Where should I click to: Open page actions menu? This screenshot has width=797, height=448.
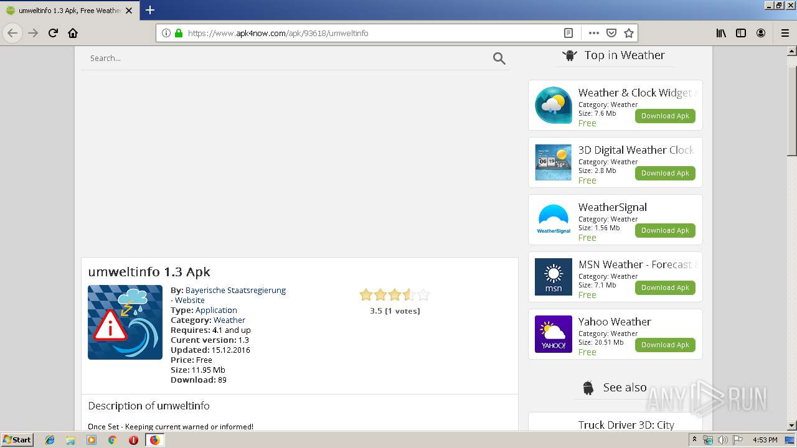click(593, 33)
